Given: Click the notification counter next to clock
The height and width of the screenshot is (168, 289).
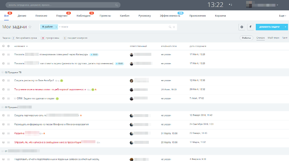Looking at the screenshot, I should [x=230, y=5].
